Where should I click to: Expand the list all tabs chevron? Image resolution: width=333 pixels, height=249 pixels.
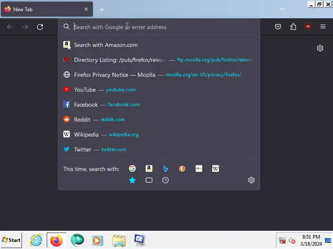coord(282,9)
